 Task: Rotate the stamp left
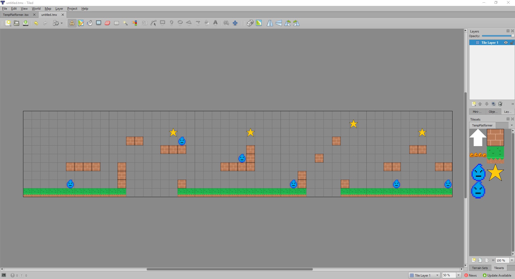[x=288, y=23]
